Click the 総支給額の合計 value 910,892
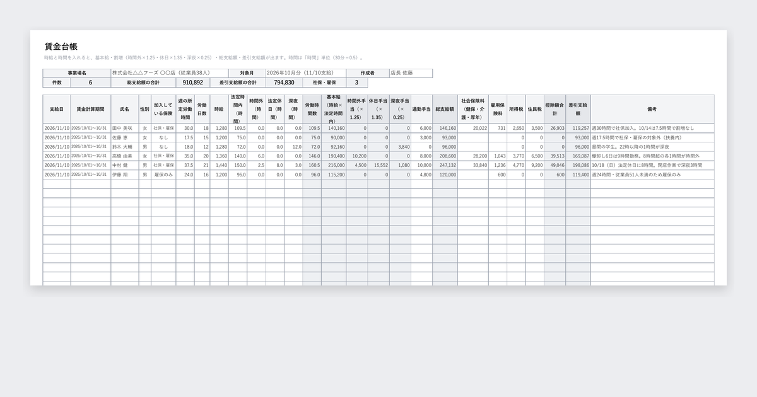Screen dimensions: 757x397 pyautogui.click(x=193, y=83)
